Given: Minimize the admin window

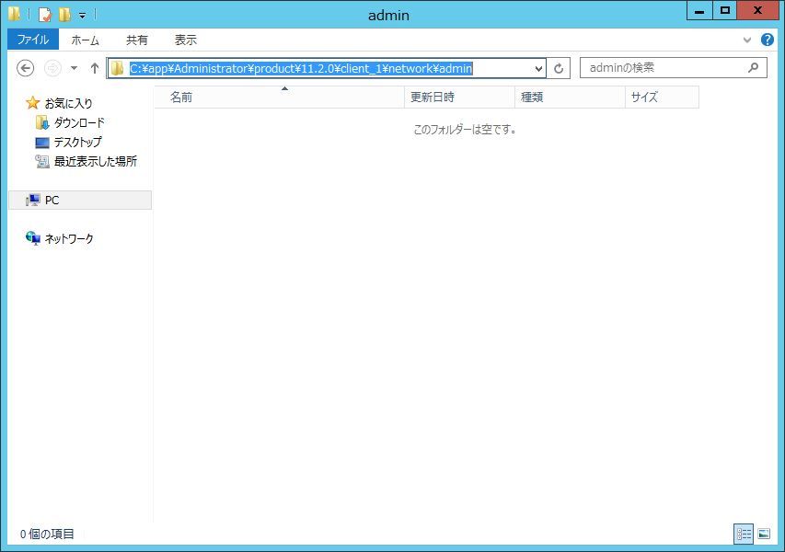Looking at the screenshot, I should coord(699,10).
